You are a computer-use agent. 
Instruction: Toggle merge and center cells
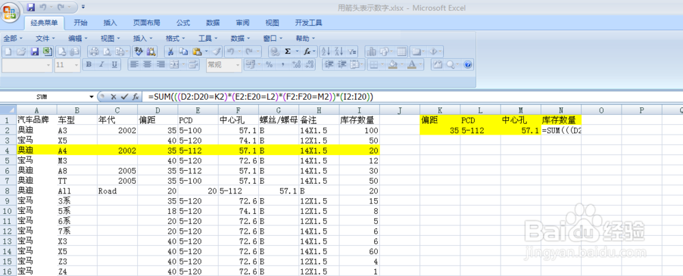(174, 65)
